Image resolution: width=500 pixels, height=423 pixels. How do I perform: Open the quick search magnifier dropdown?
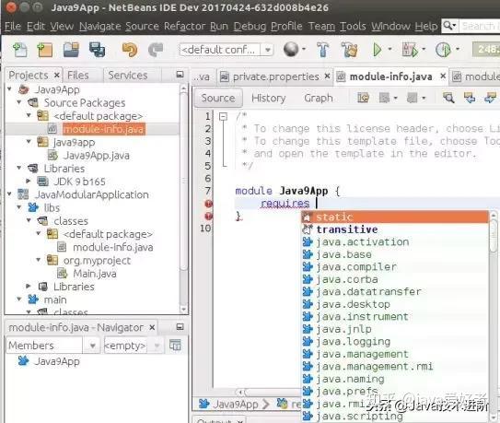[x=449, y=26]
